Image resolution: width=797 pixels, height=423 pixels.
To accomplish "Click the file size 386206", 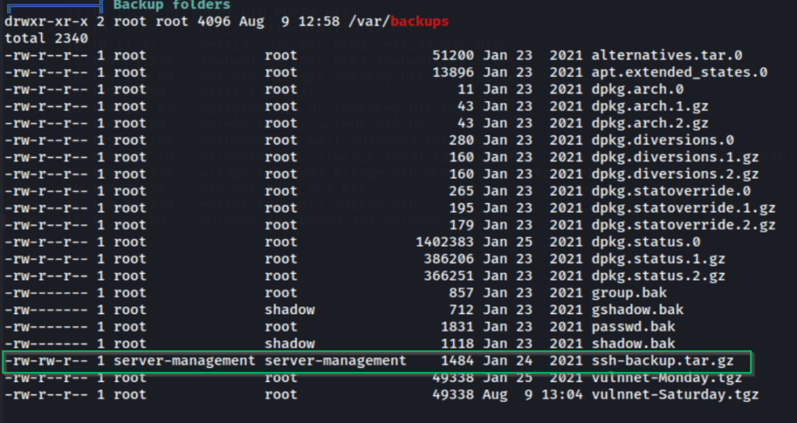I will 449,259.
